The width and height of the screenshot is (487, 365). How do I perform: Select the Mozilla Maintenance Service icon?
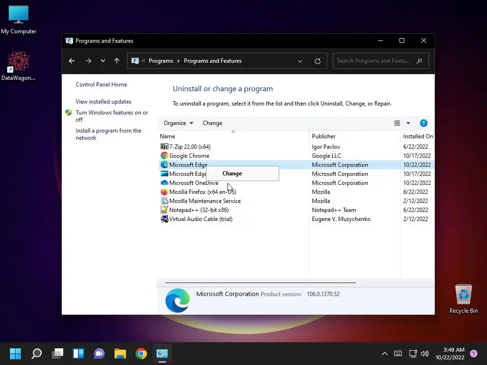coord(164,201)
